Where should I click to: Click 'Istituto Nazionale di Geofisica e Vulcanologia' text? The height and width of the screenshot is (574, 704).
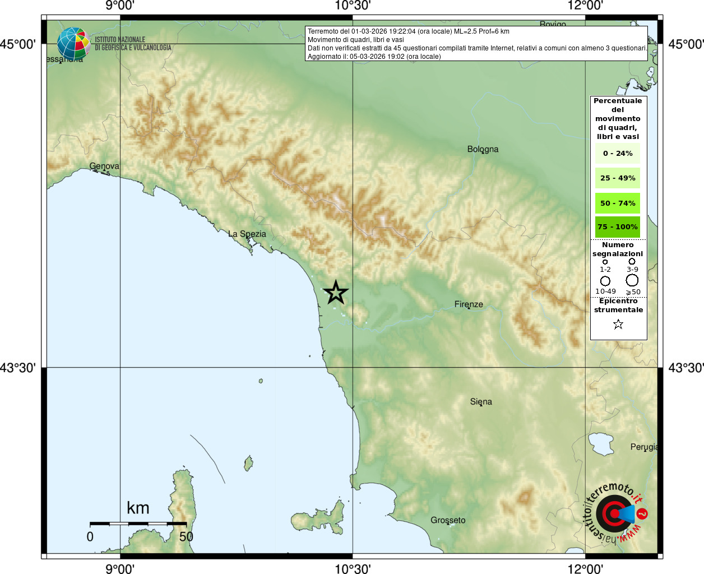coord(133,44)
